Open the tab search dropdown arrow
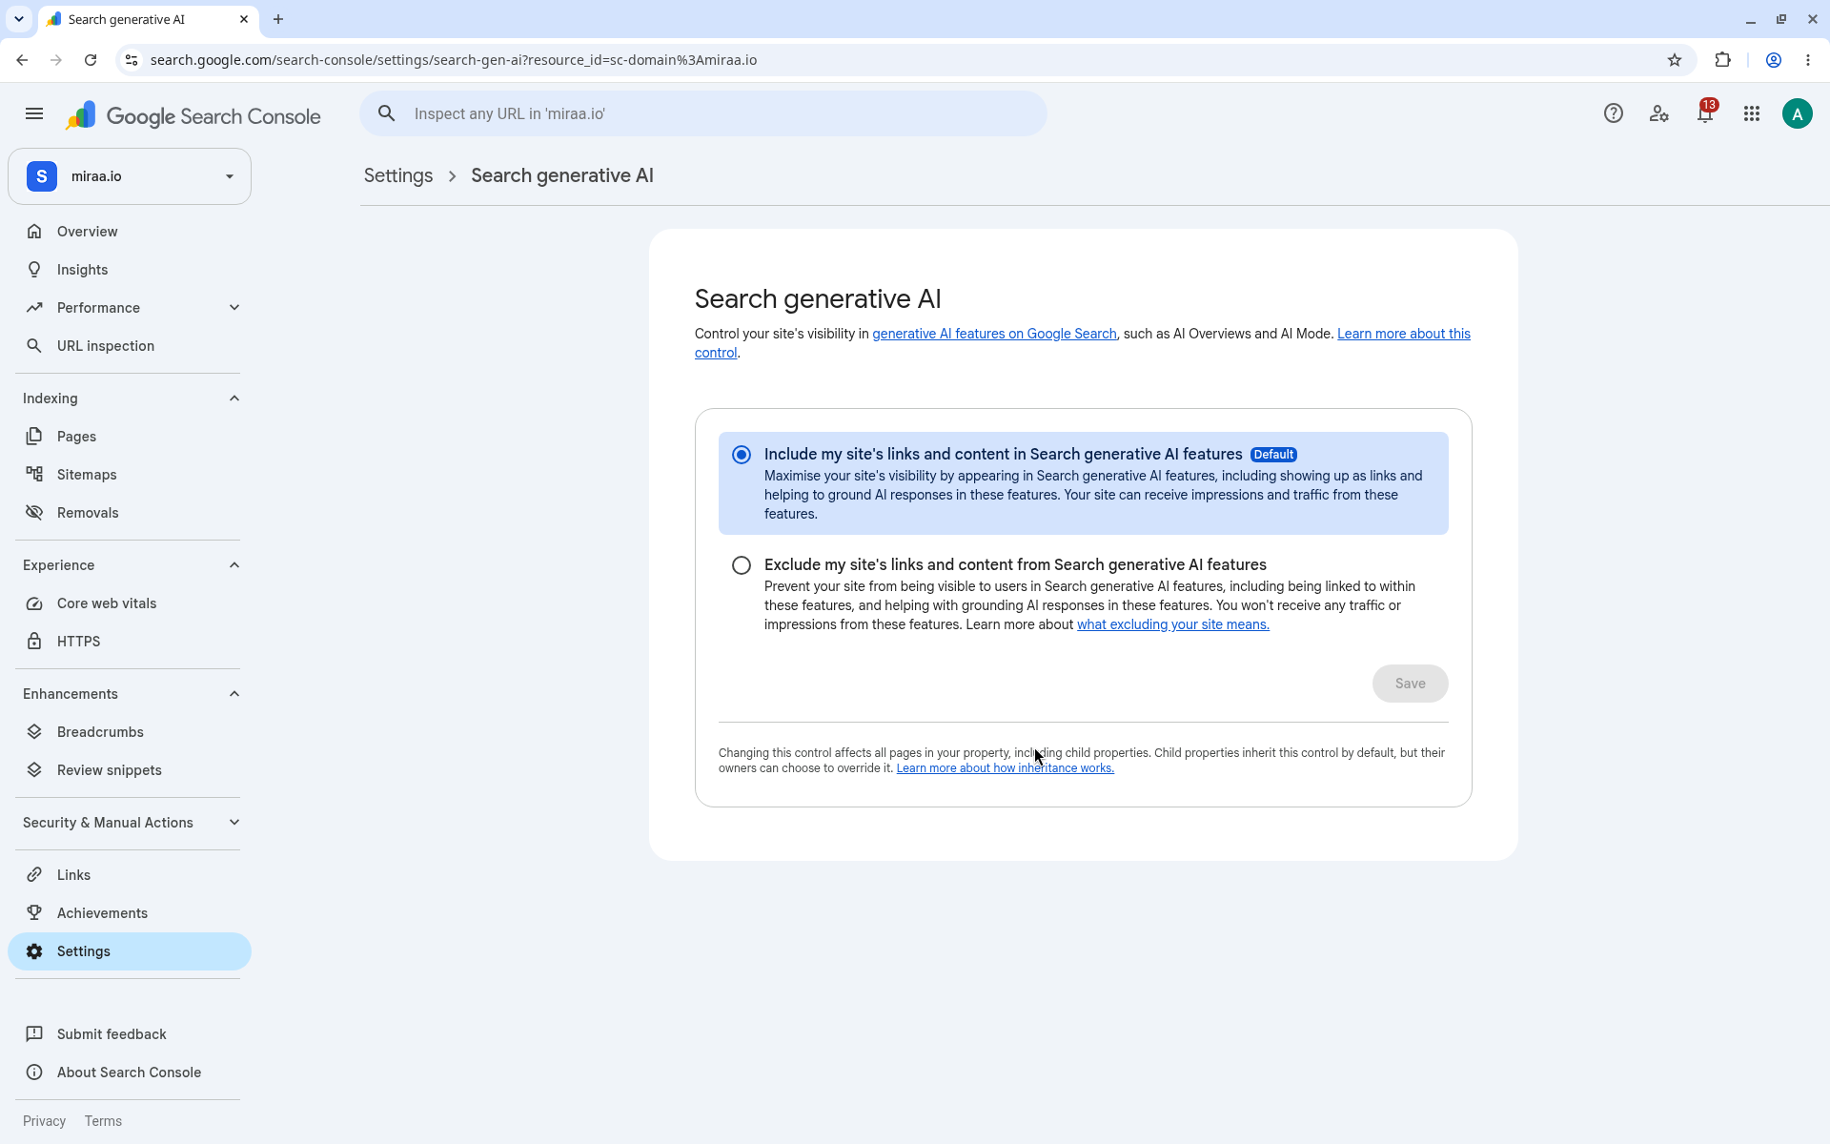The height and width of the screenshot is (1144, 1830). 18,19
